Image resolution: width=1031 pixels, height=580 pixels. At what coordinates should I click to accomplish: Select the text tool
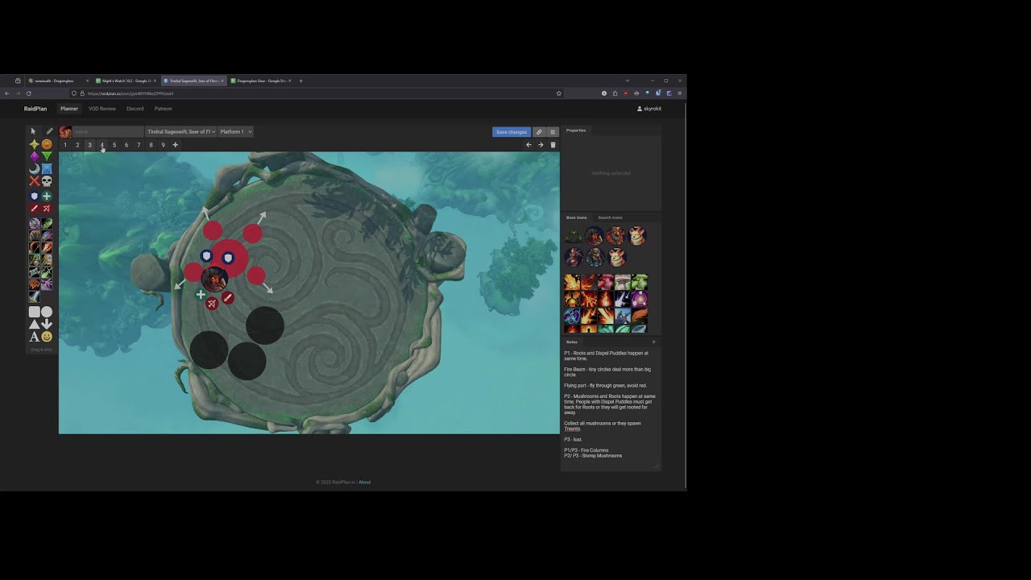coord(34,337)
